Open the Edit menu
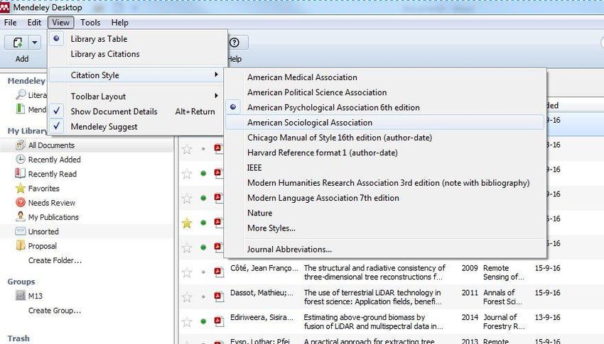Screen dimensions: 604x344 tap(34, 22)
